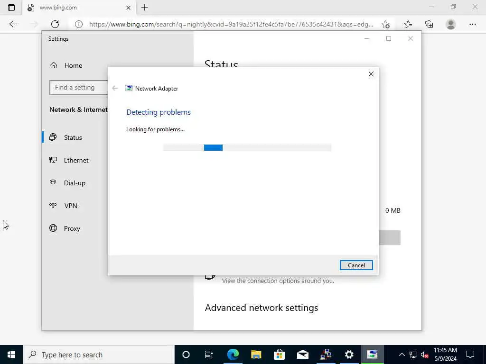Click the Ethernet monitor icon in sidebar
Viewport: 486px width, 364px height.
coord(53,160)
